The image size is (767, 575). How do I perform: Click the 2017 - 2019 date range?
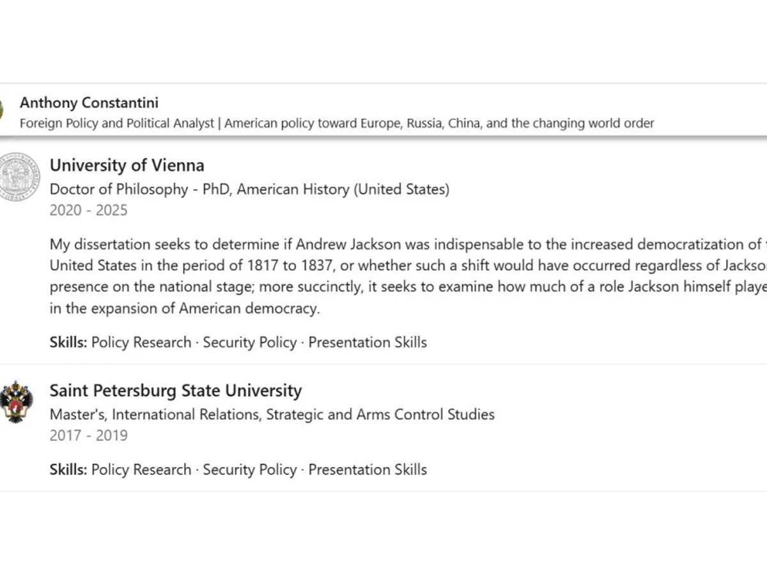pos(89,436)
